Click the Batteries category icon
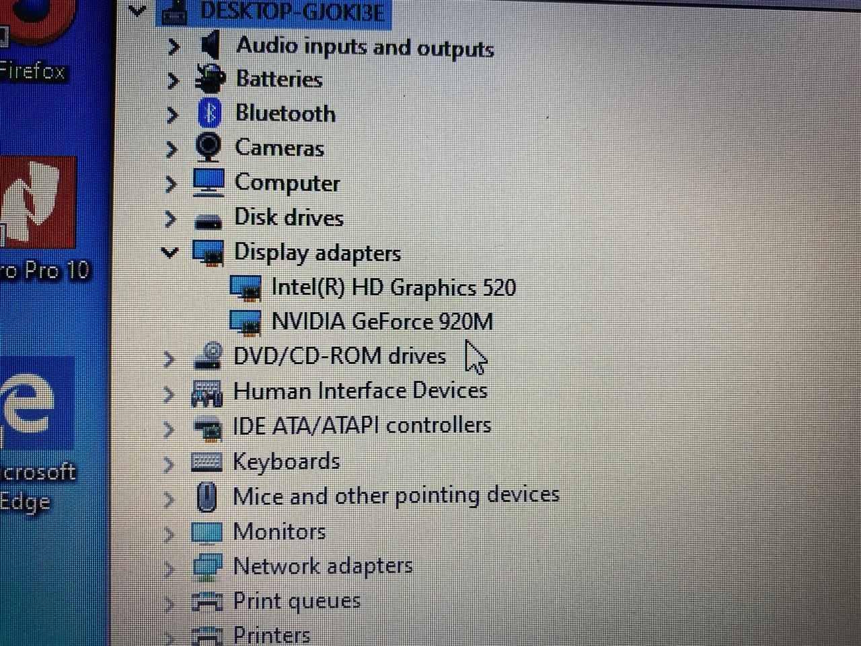861x646 pixels. coord(209,78)
